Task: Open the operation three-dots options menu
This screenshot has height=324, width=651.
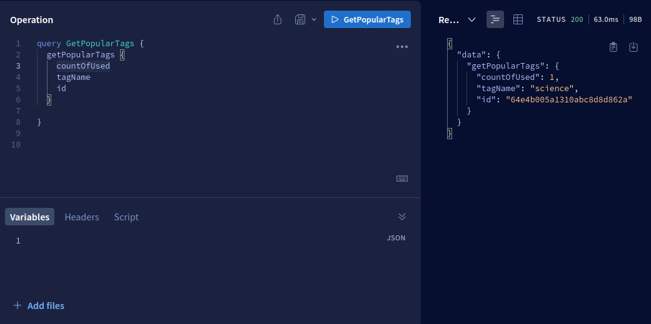Action: (402, 47)
